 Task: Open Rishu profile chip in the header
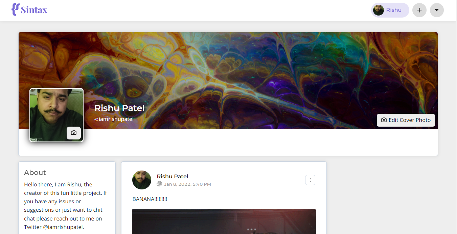tap(390, 10)
